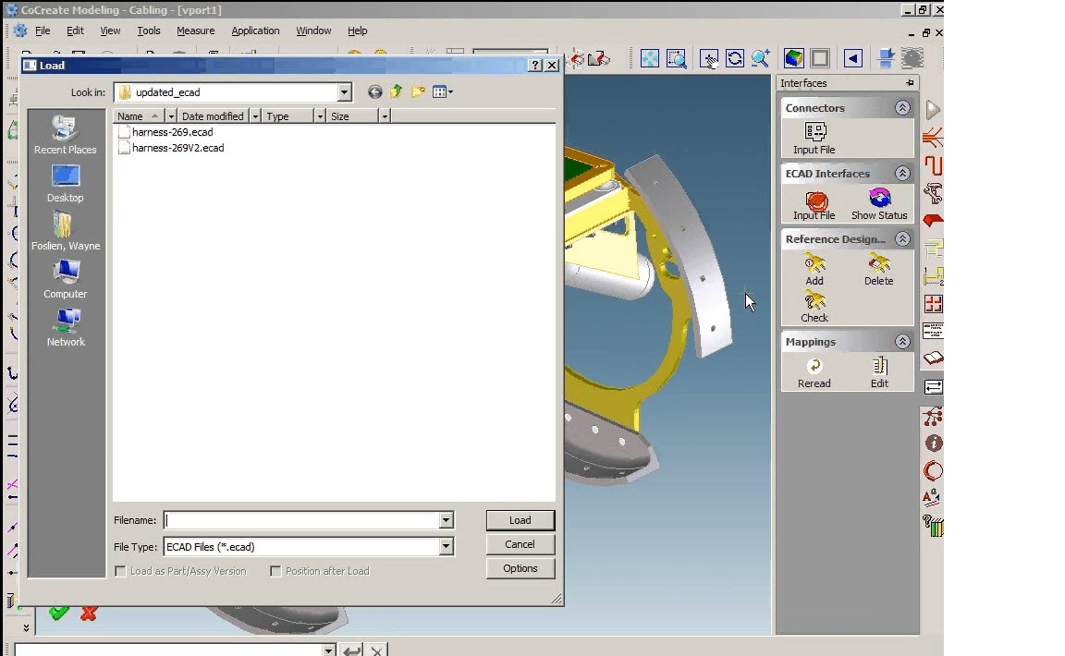Open Computer location shortcut
This screenshot has height=656, width=1065.
tap(66, 279)
